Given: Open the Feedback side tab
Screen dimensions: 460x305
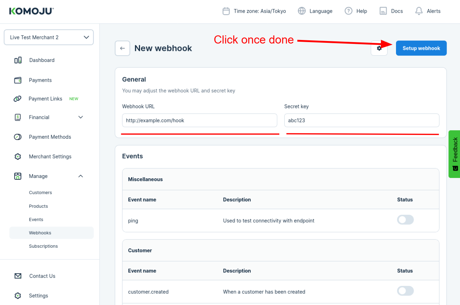Looking at the screenshot, I should point(454,154).
